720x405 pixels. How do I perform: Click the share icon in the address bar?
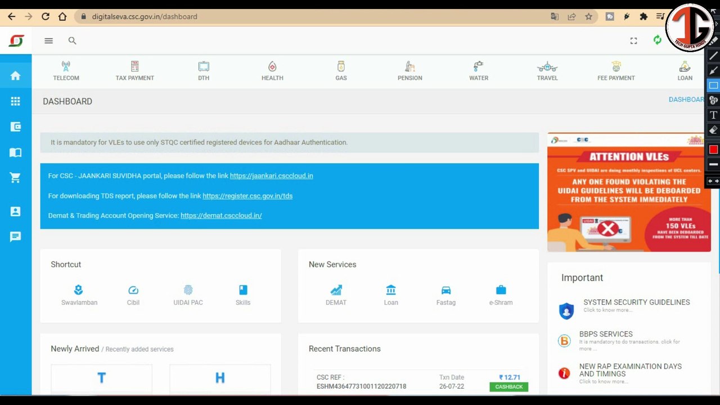(x=571, y=16)
